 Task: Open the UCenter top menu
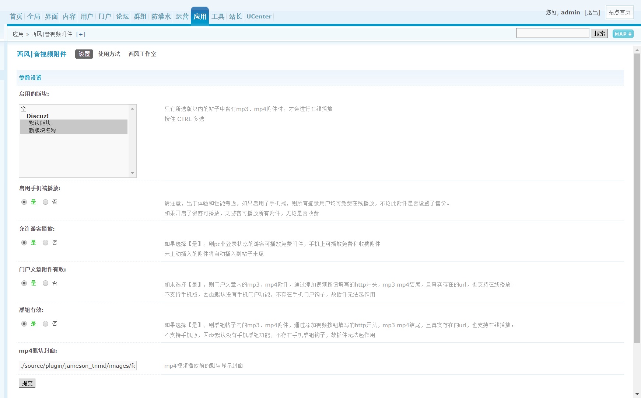(x=259, y=17)
